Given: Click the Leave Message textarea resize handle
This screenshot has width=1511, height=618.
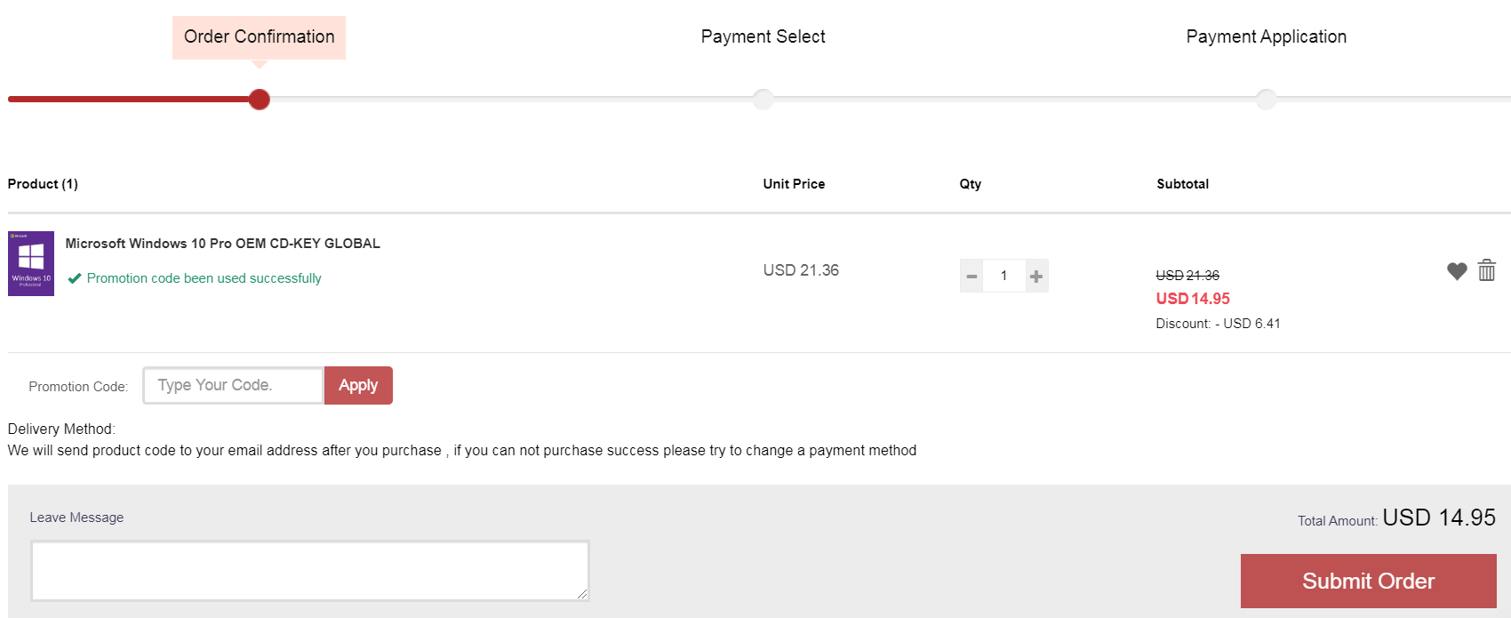Looking at the screenshot, I should [x=582, y=594].
